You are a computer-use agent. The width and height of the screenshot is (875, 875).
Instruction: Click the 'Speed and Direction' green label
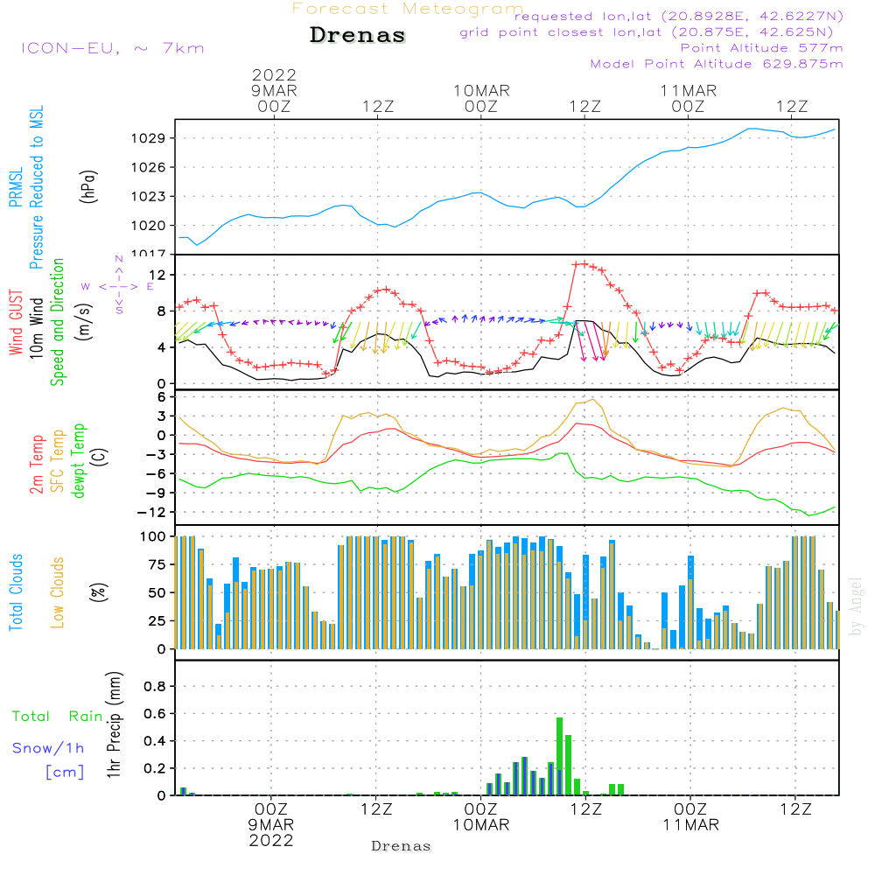(x=57, y=322)
